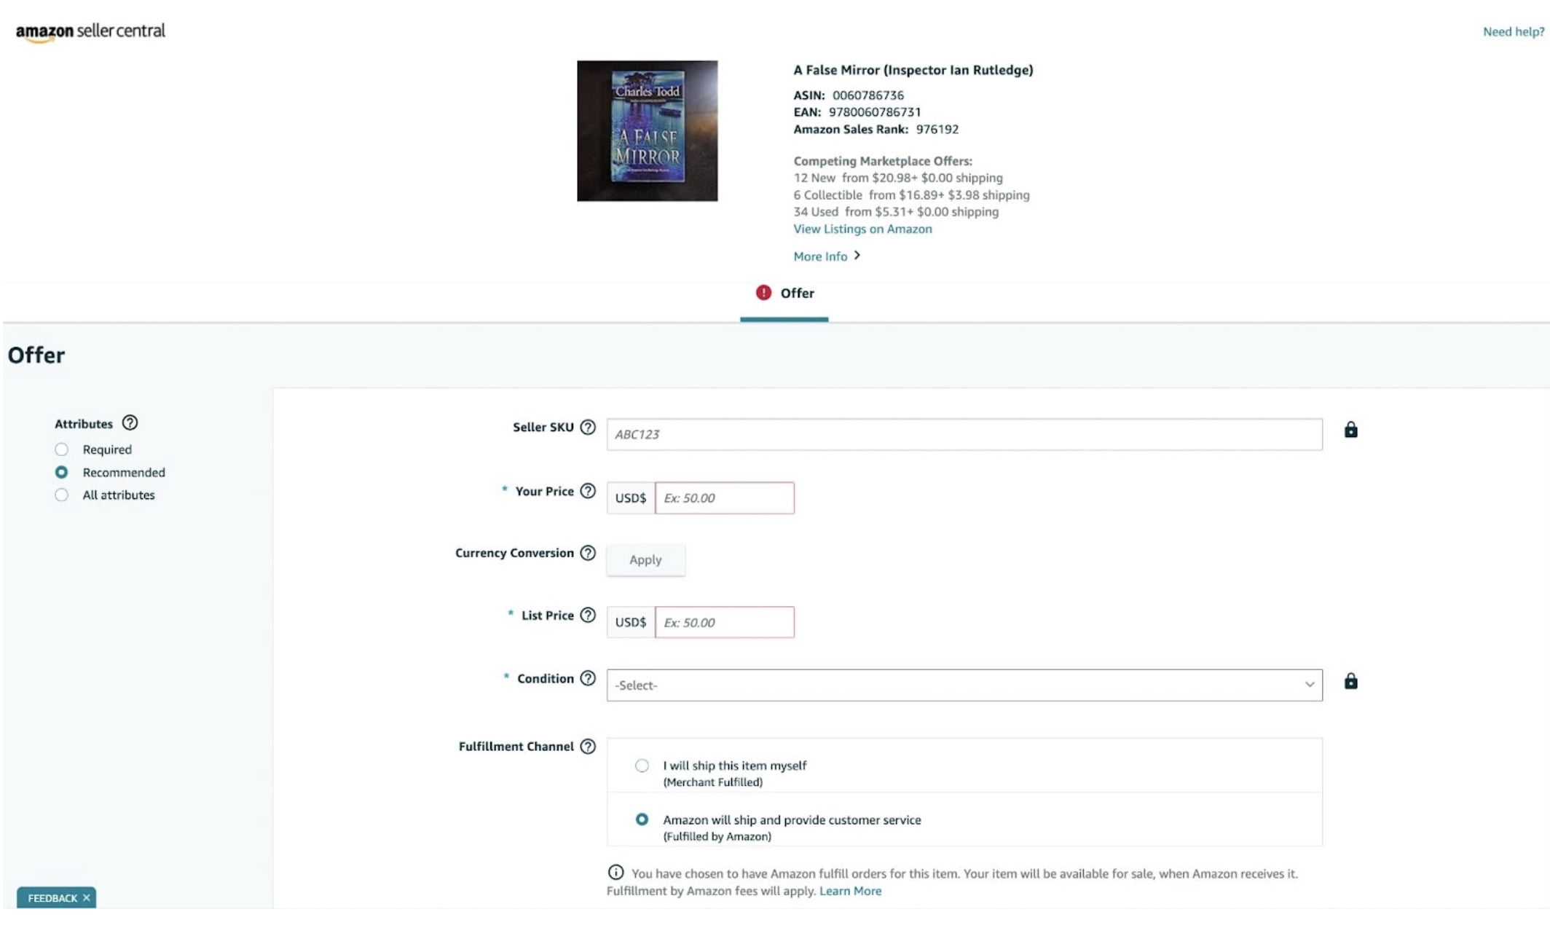1550x928 pixels.
Task: Click the book cover thumbnail image
Action: [x=646, y=130]
